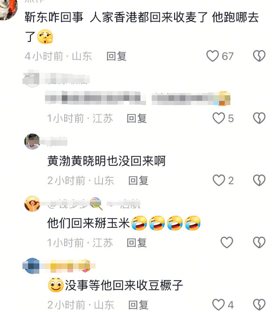This screenshot has height=312, width=272.
Task: Like the blurred reply with 5 likes
Action: [219, 118]
